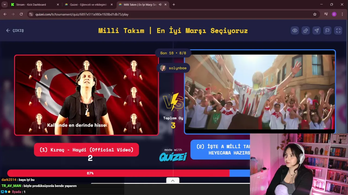Click chat message from dark2514

click(18, 180)
